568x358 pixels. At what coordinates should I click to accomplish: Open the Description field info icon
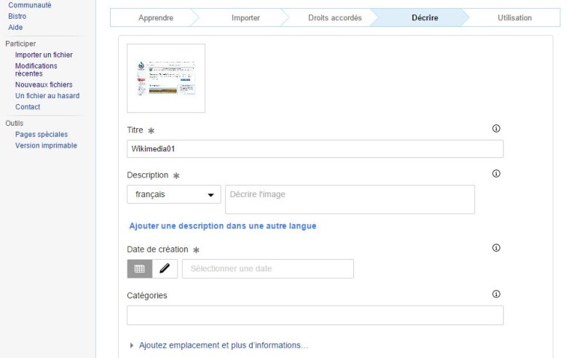[x=496, y=173]
